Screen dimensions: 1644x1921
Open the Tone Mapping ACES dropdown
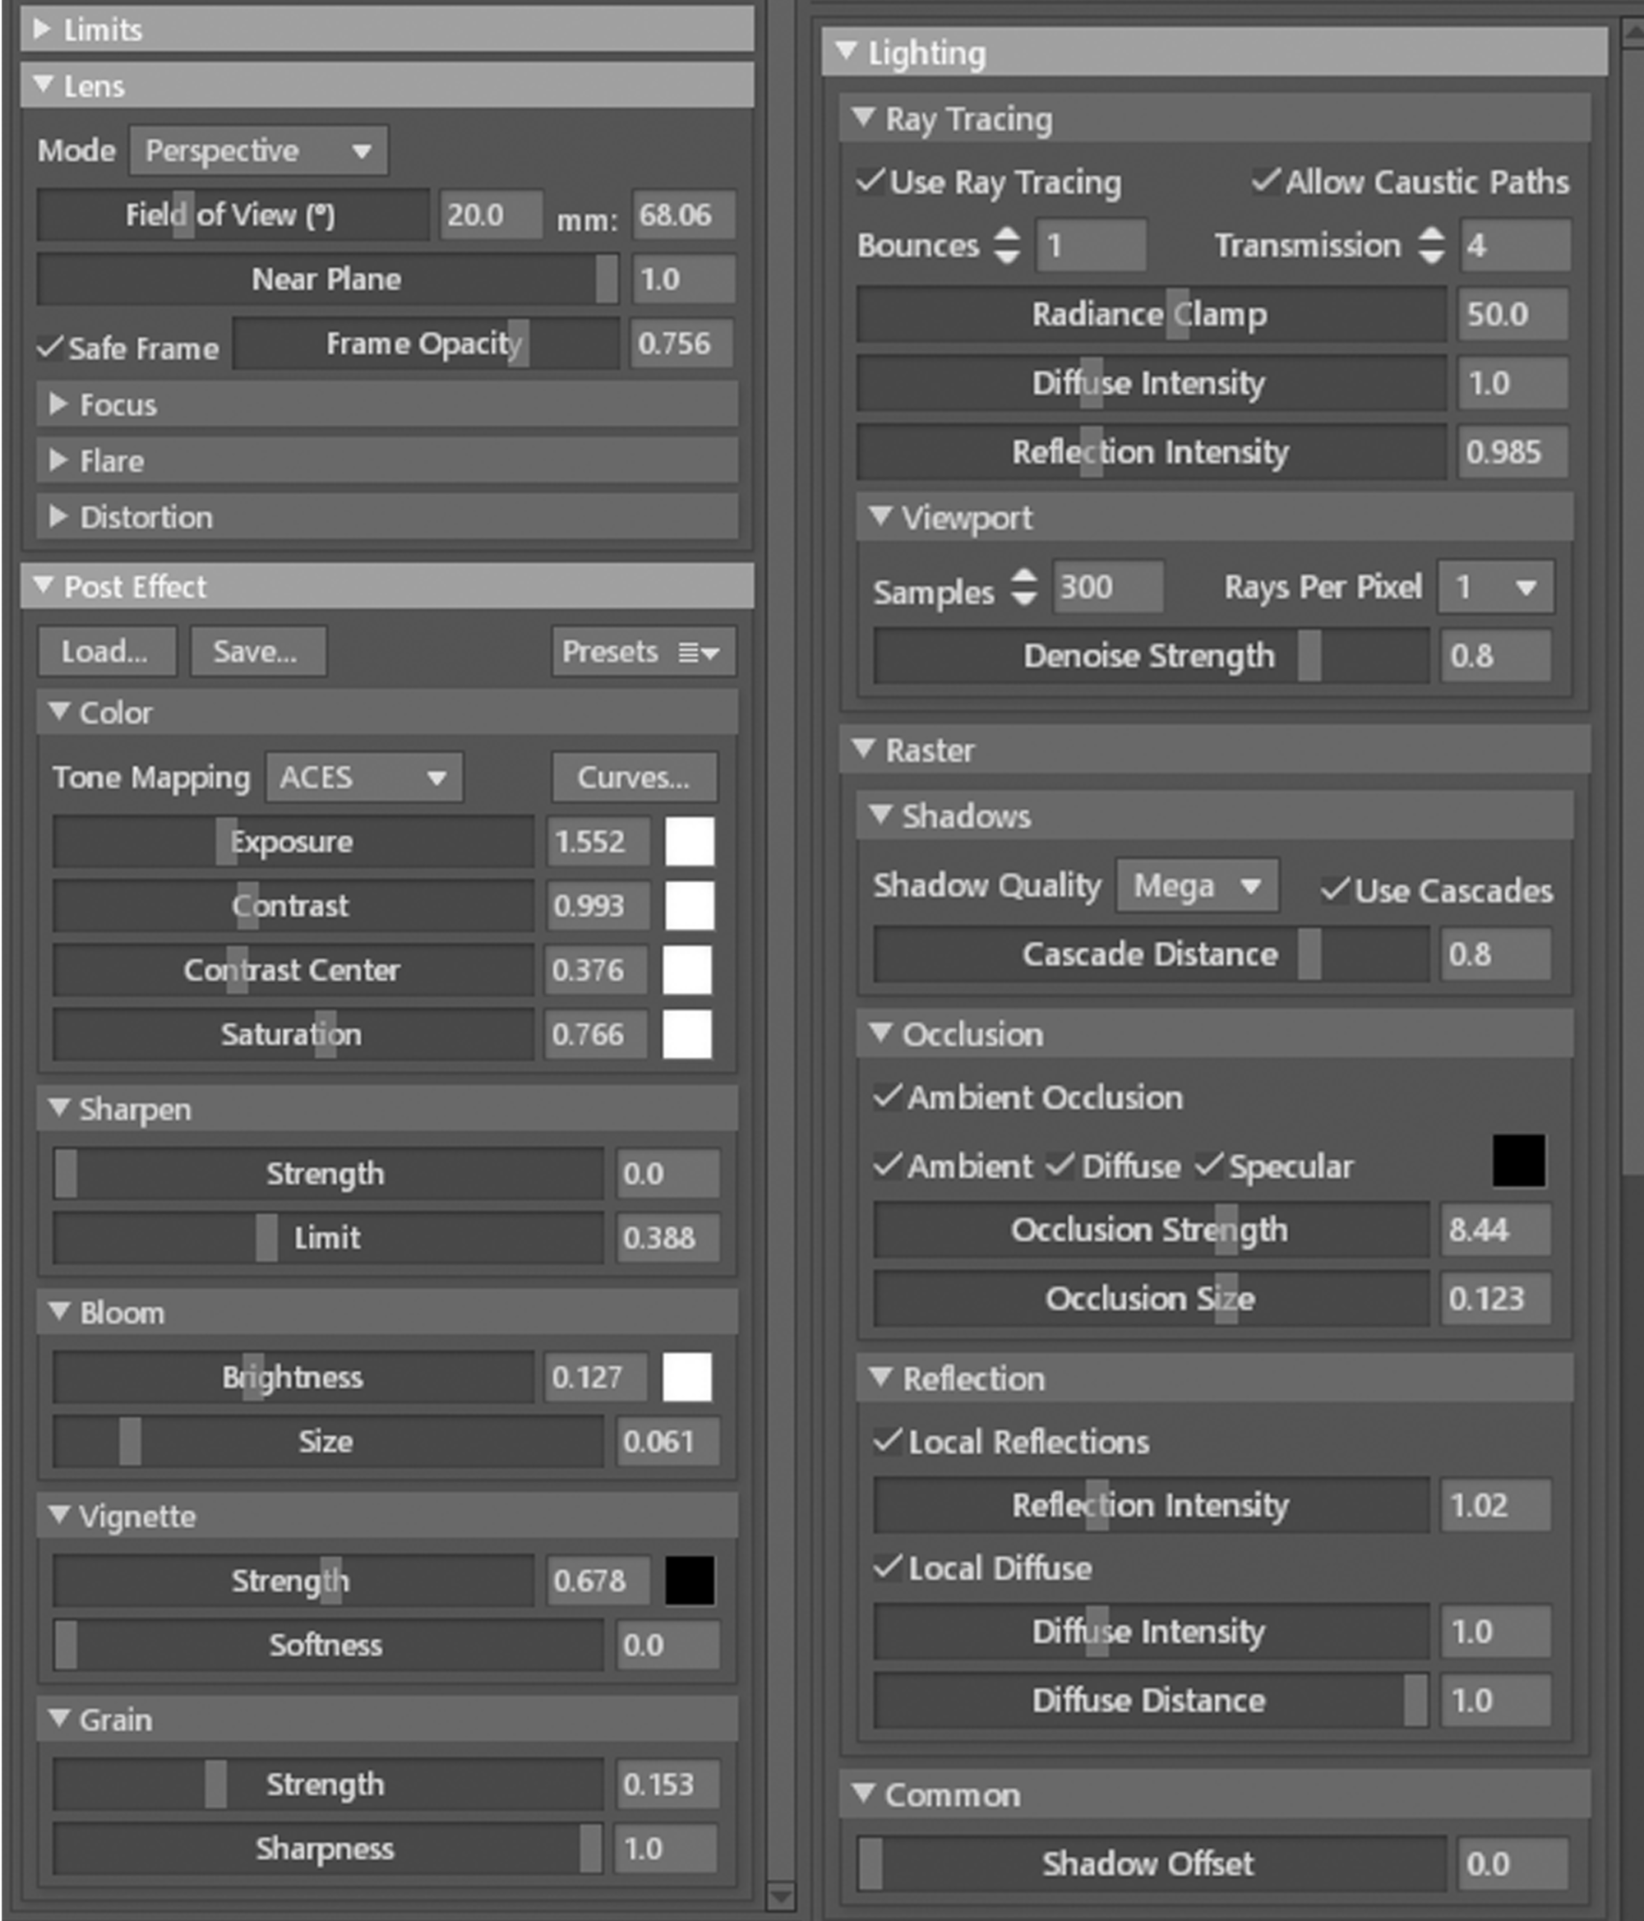pyautogui.click(x=363, y=777)
